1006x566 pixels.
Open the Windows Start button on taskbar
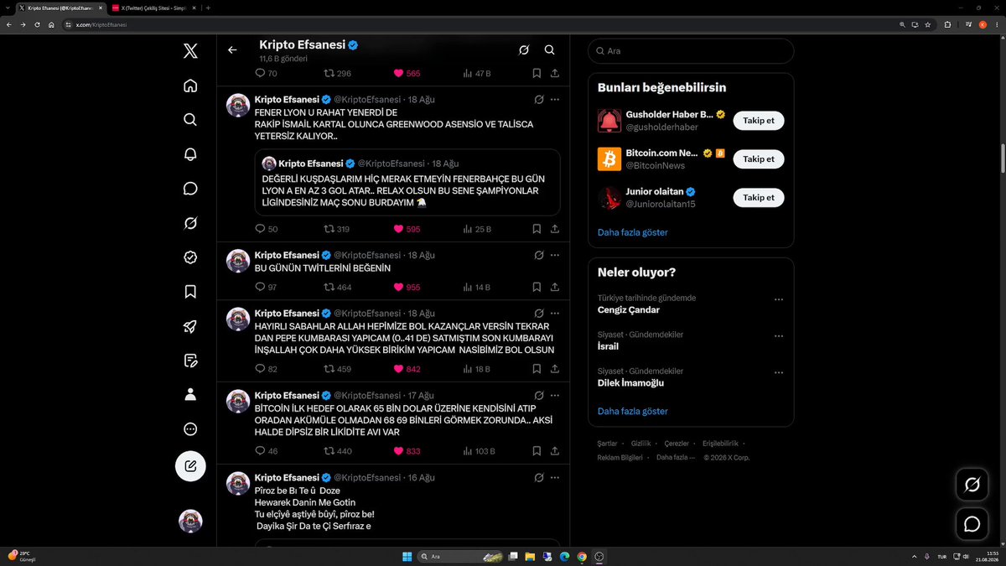407,557
